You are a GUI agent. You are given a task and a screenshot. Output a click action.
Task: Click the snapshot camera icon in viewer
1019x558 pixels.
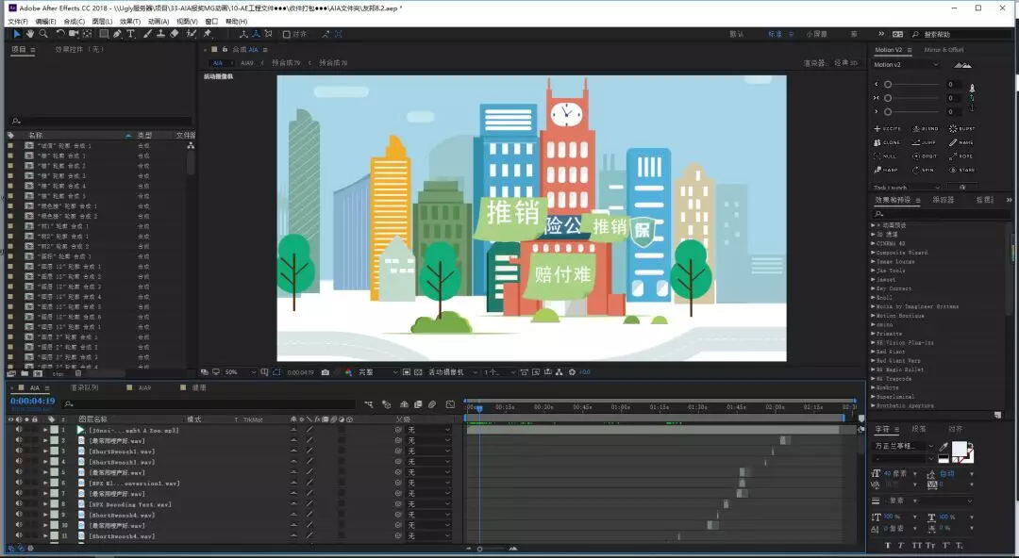[x=326, y=372]
